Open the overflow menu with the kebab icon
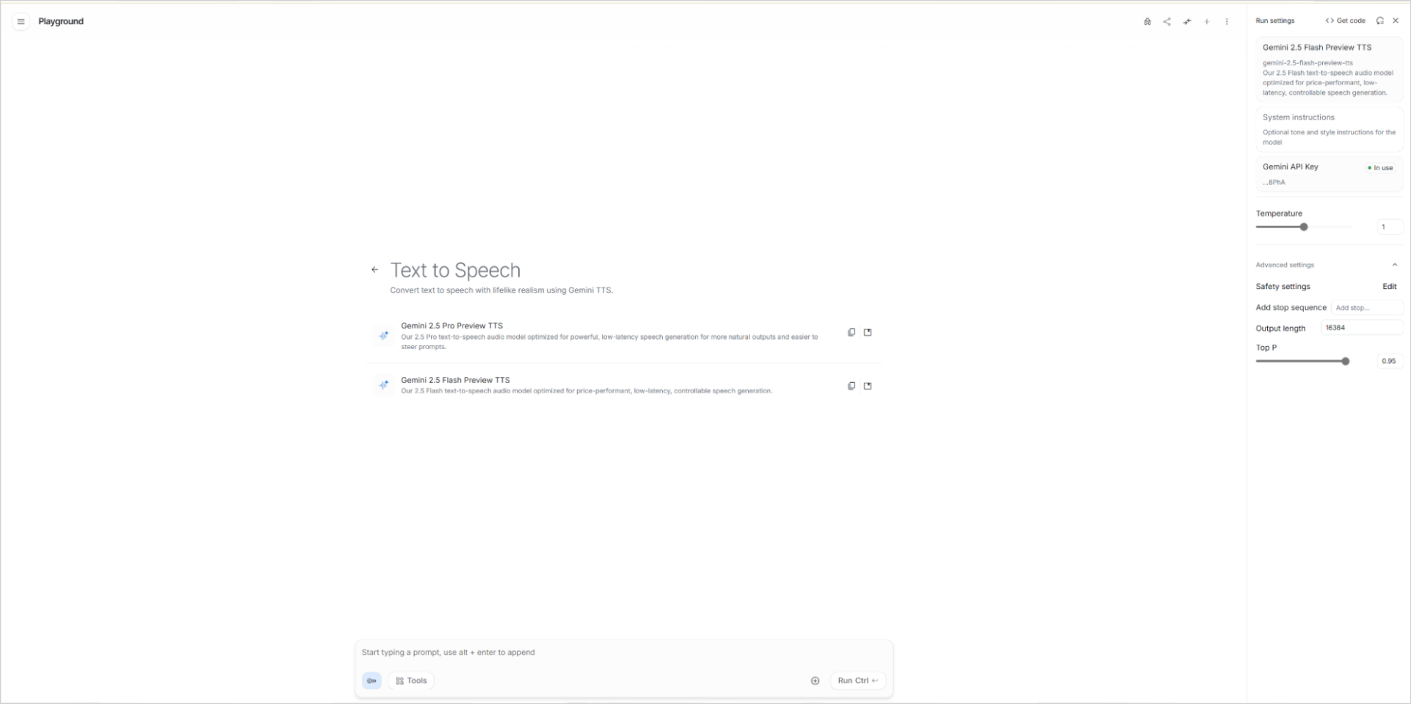The width and height of the screenshot is (1411, 704). 1226,21
